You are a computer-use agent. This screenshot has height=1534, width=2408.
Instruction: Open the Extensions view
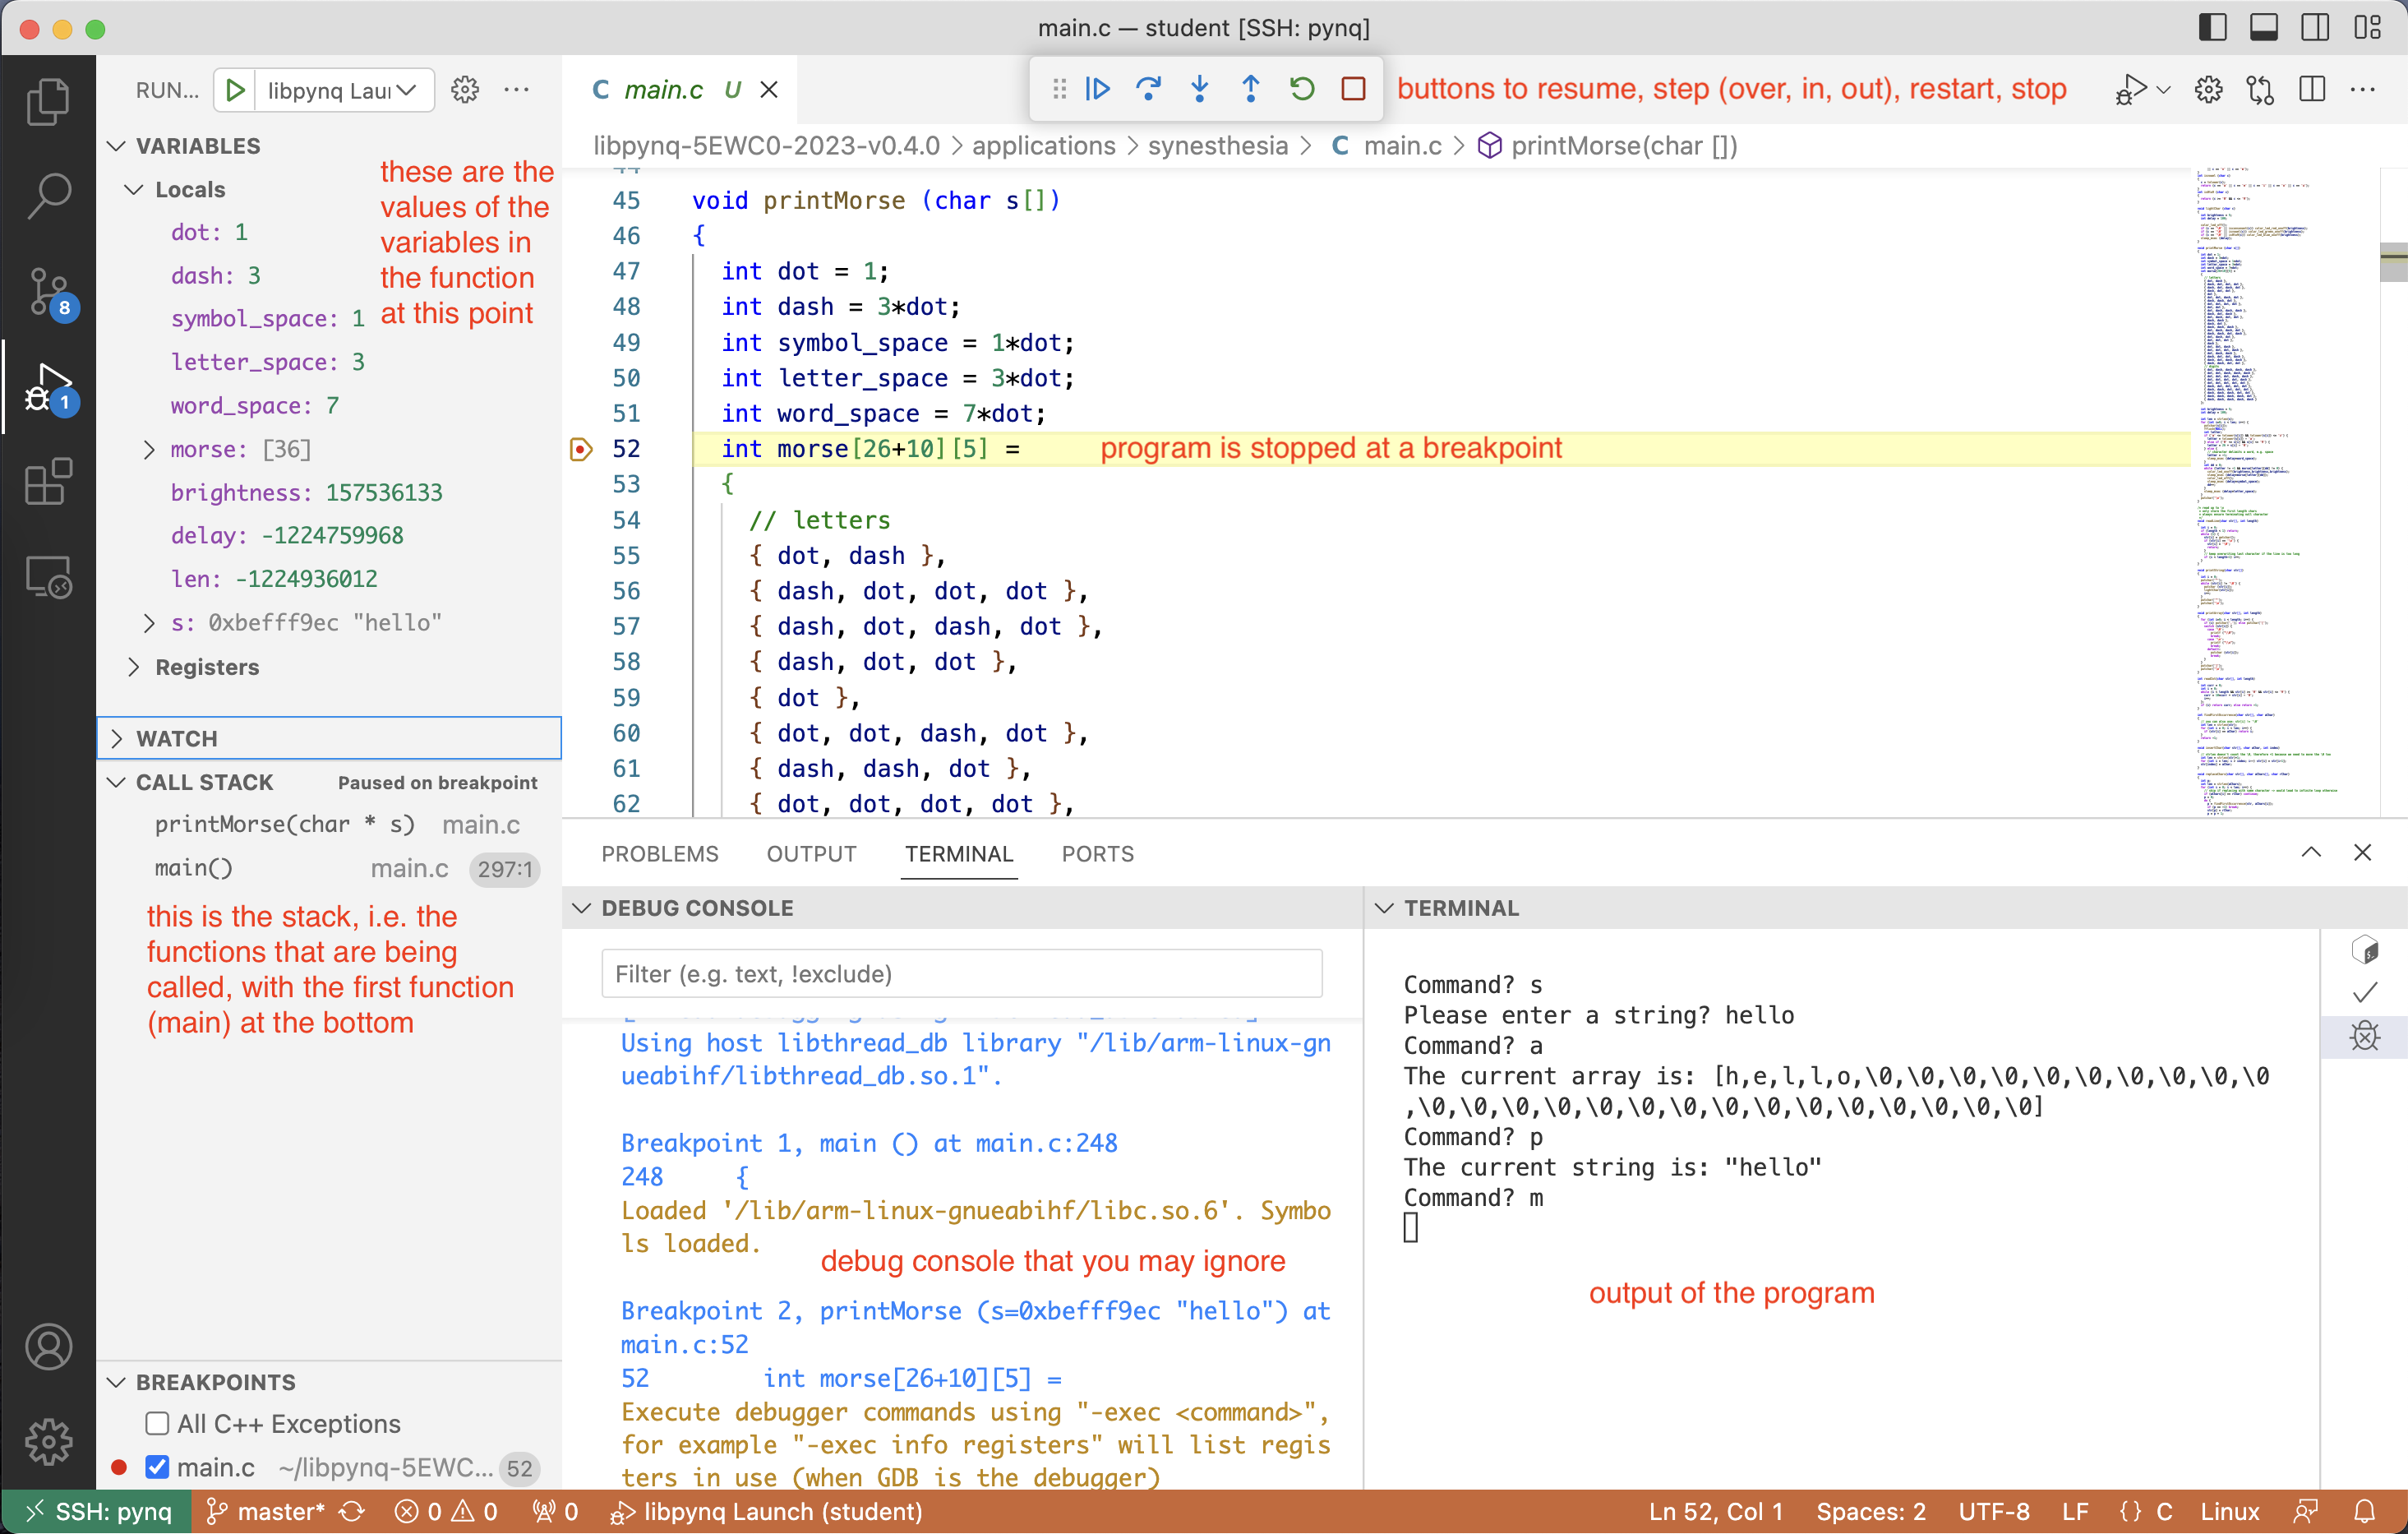click(48, 483)
